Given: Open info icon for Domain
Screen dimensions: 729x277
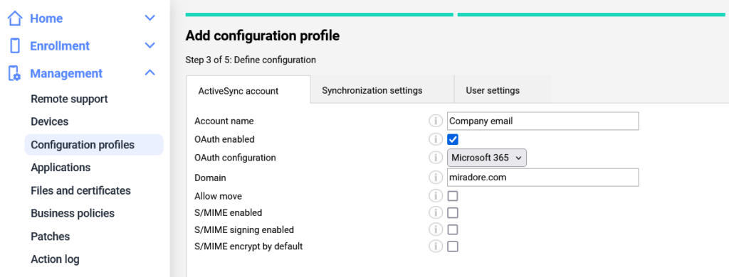Looking at the screenshot, I should click(435, 178).
